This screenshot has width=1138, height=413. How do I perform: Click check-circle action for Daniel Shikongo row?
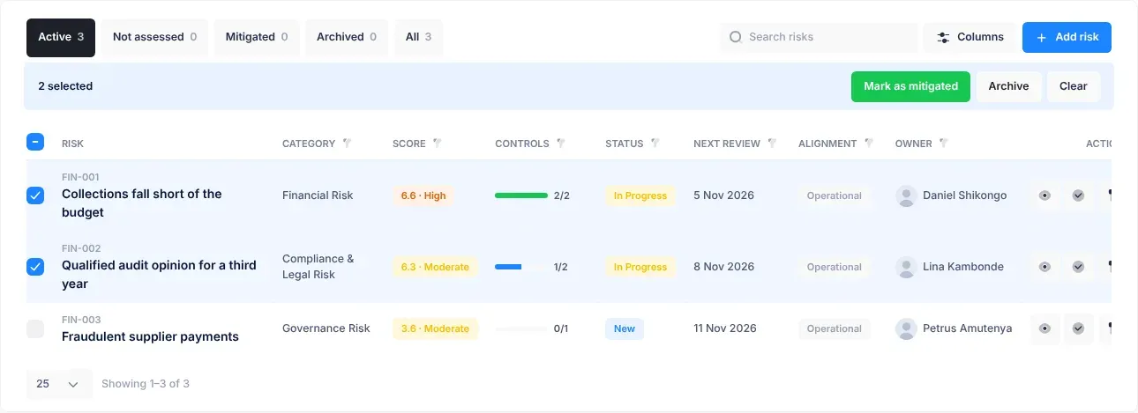[1078, 195]
